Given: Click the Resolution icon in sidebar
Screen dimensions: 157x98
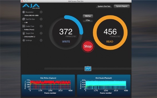Looking at the screenshot, I should [x=24, y=12].
